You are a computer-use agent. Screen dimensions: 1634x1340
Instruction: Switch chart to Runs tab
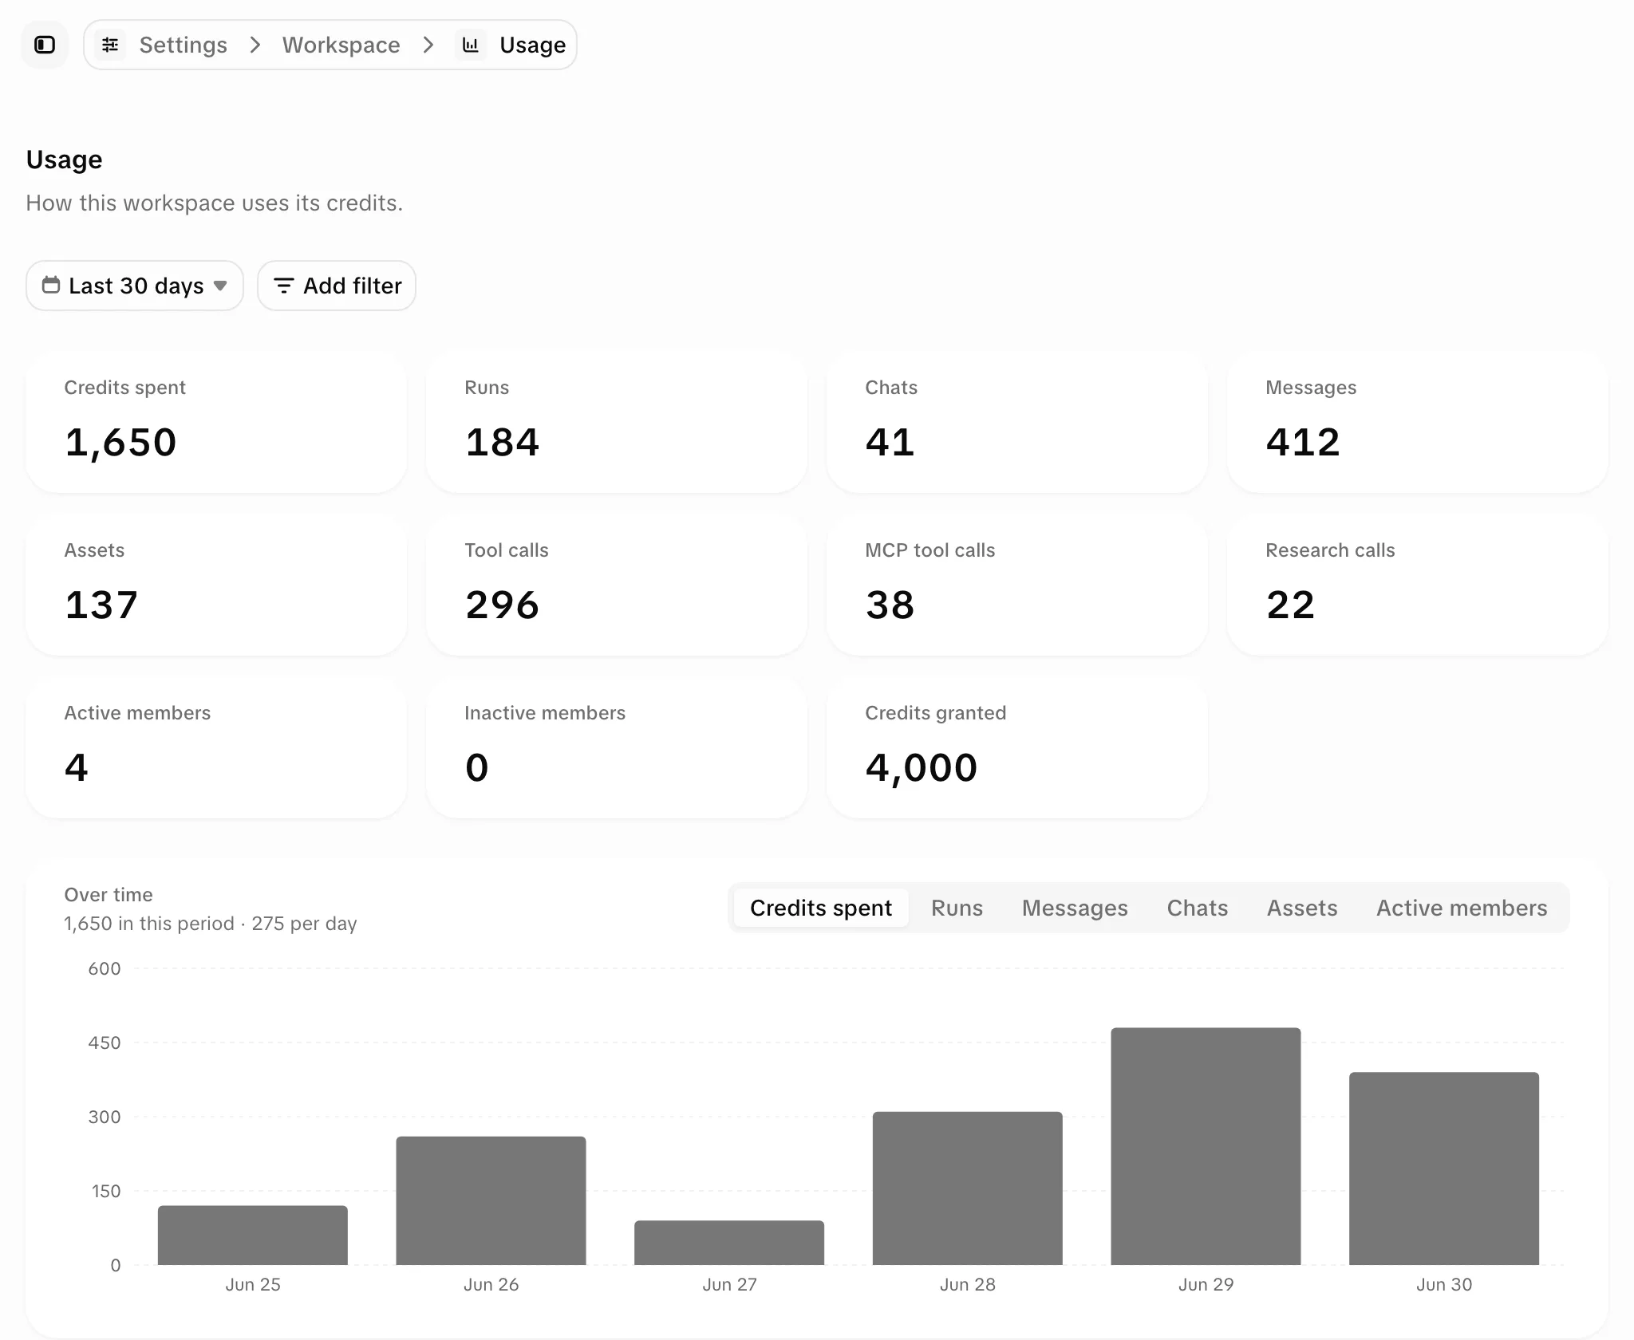pos(957,908)
